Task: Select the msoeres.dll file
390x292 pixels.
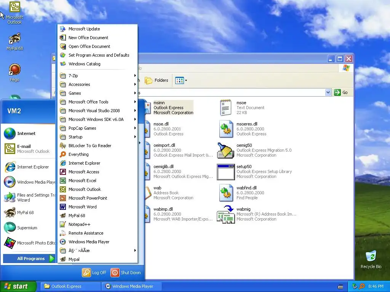Action: tap(243, 129)
